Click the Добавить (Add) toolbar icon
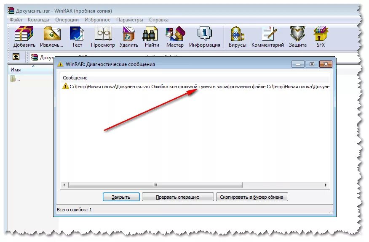 [24, 37]
